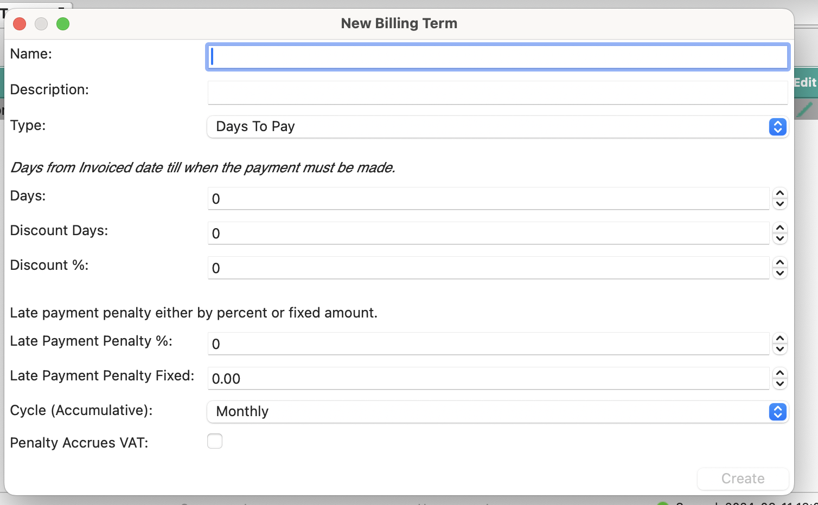Screen dimensions: 818x505
Task: Enable the Penalty Accrues VAT checkbox
Action: pyautogui.click(x=215, y=441)
